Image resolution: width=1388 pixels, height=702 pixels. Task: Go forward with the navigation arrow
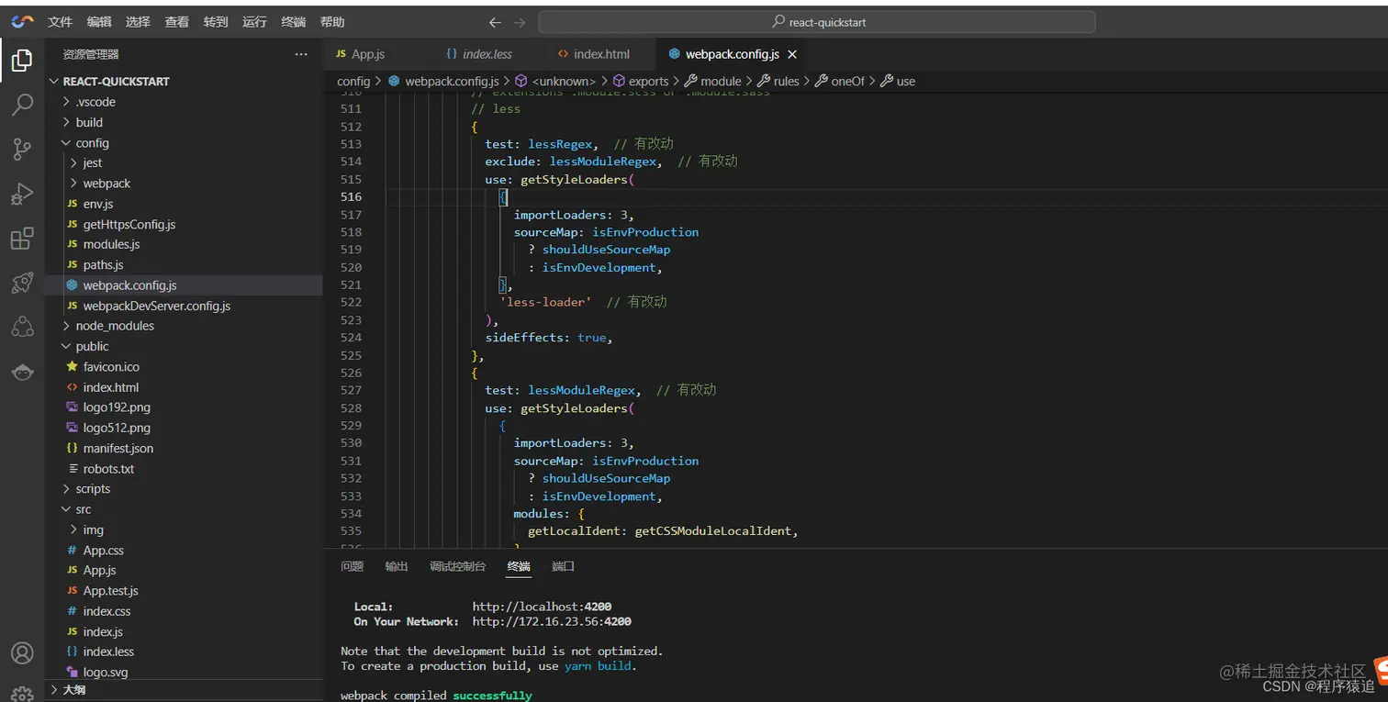pos(520,22)
